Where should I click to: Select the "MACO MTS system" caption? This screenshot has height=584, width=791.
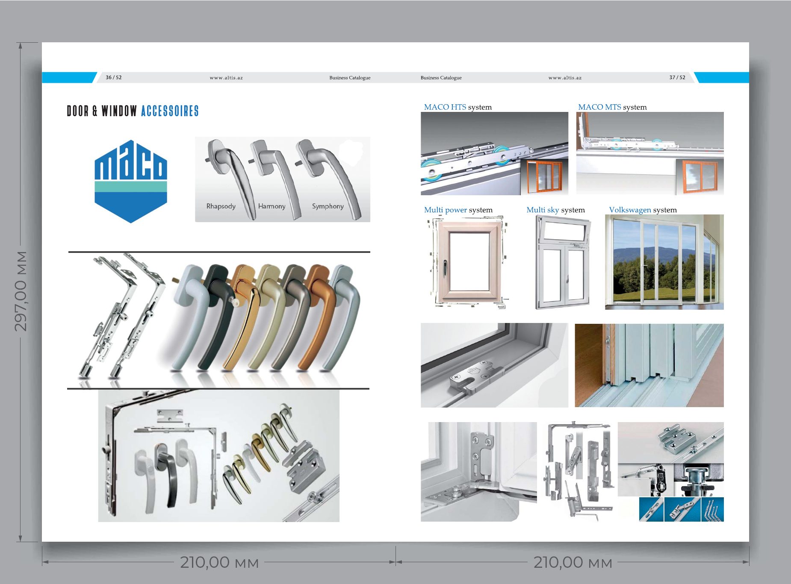pyautogui.click(x=612, y=107)
